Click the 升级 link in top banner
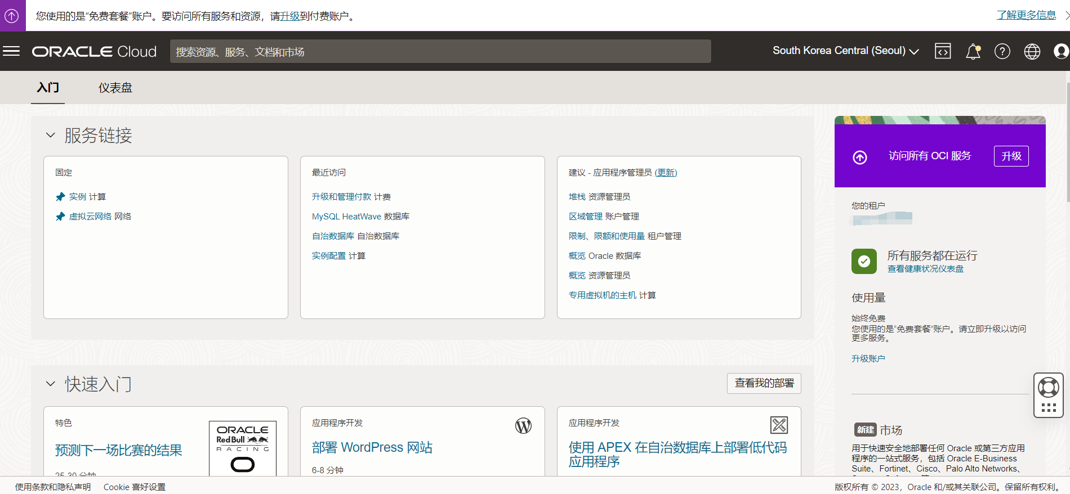1070x494 pixels. pos(290,16)
